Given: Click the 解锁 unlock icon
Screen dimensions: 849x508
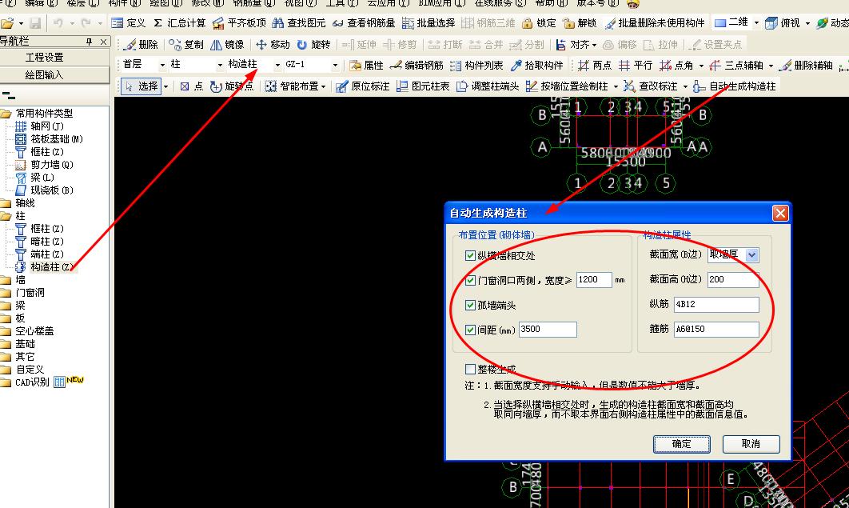Looking at the screenshot, I should (x=580, y=22).
